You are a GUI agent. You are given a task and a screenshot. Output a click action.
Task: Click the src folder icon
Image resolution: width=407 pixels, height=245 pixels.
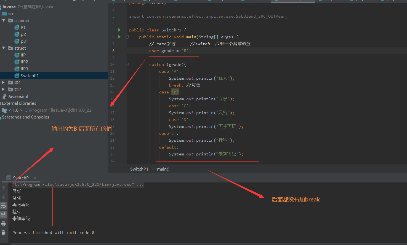tap(4, 14)
